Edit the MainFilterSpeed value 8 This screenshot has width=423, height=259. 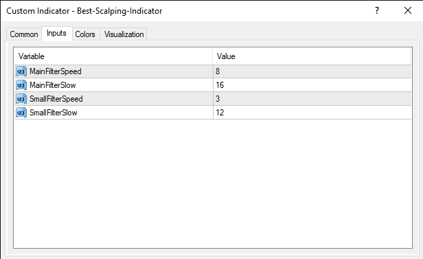coord(312,71)
